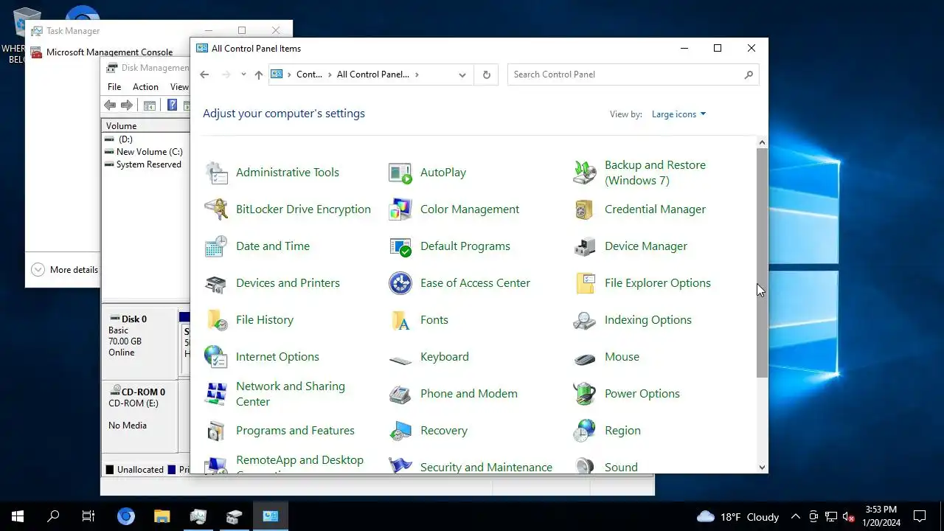944x531 pixels.
Task: Click the Cont... breadcrumb segment
Action: click(x=309, y=74)
